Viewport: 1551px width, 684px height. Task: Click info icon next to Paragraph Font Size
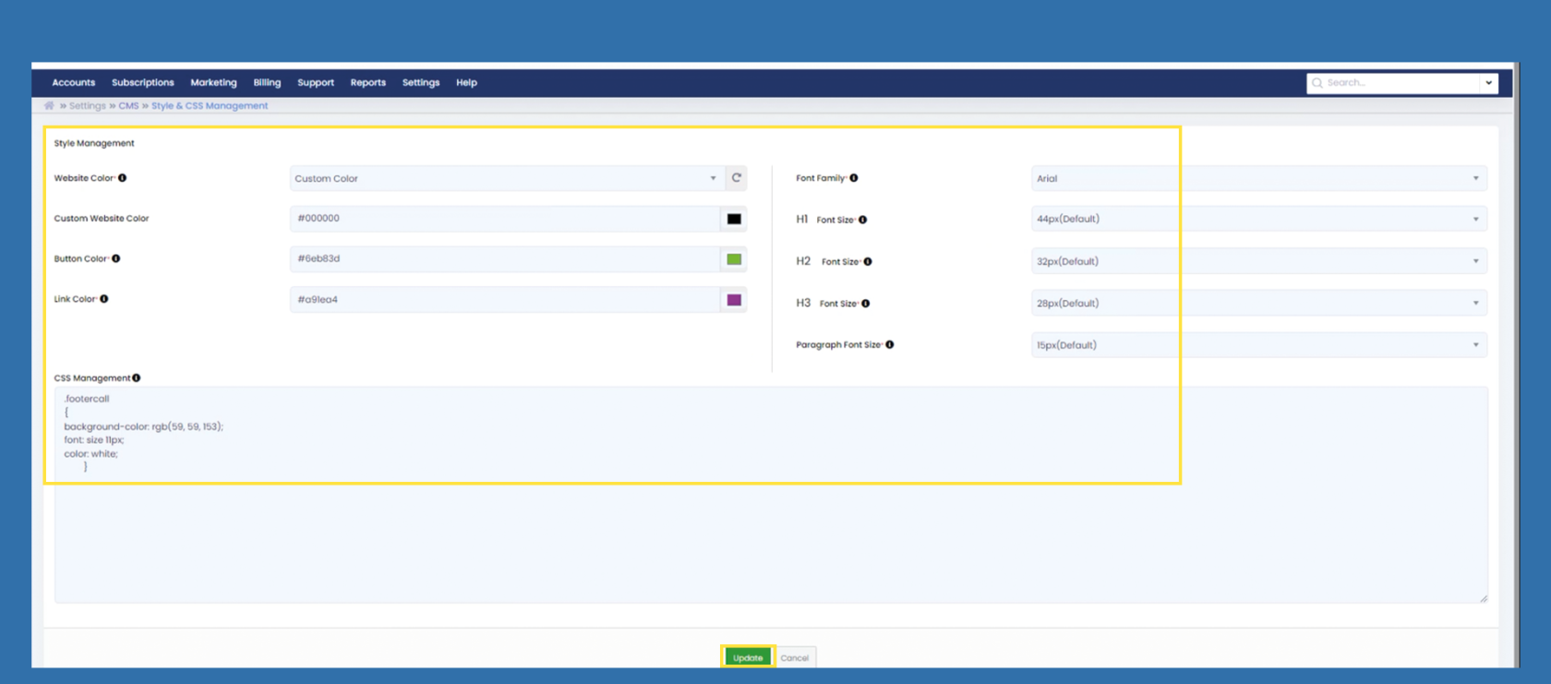[x=890, y=344]
